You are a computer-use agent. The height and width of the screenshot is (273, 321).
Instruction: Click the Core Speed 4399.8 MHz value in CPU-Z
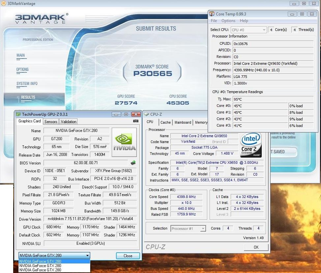[x=186, y=197]
